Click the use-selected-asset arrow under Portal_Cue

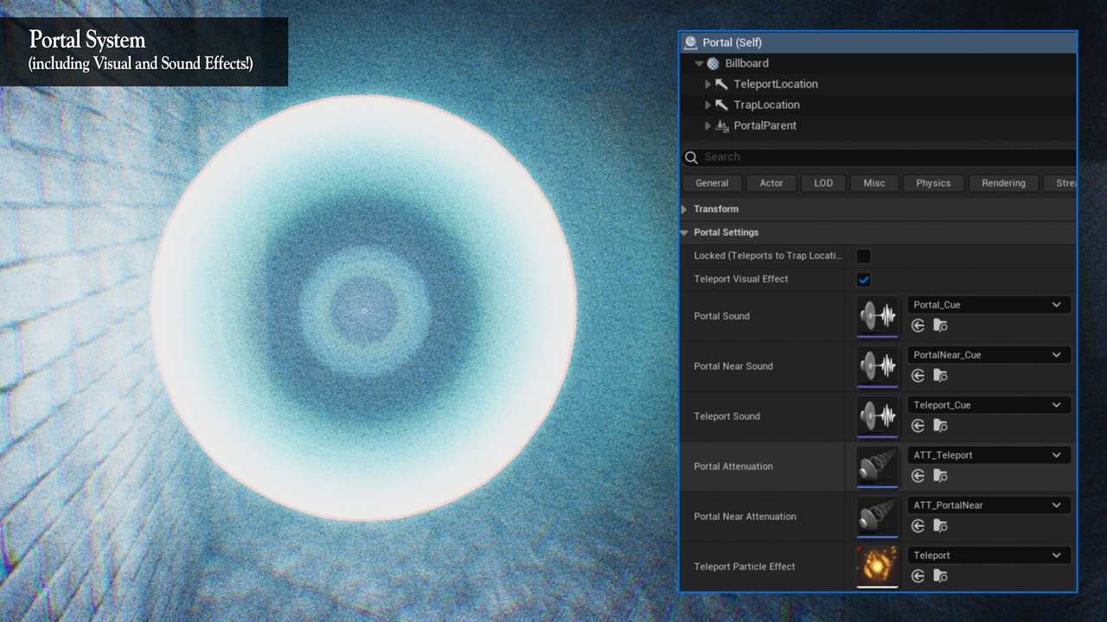pyautogui.click(x=918, y=326)
